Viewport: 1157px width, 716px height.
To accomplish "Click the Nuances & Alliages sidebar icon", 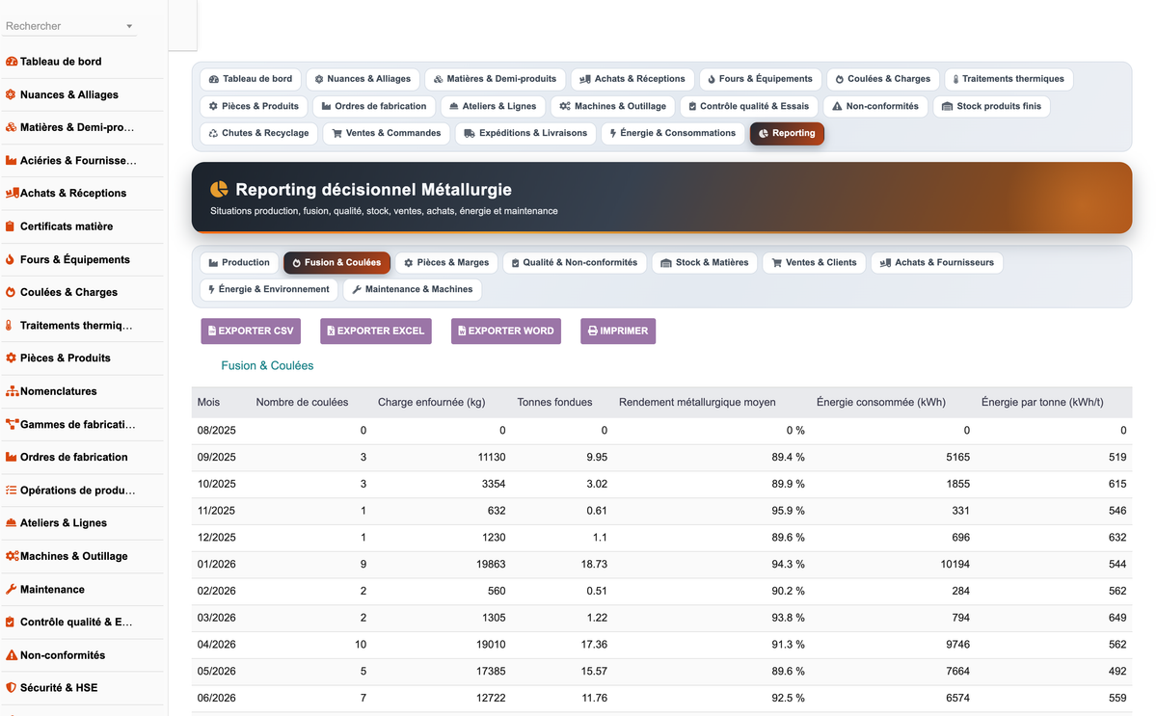I will (12, 94).
